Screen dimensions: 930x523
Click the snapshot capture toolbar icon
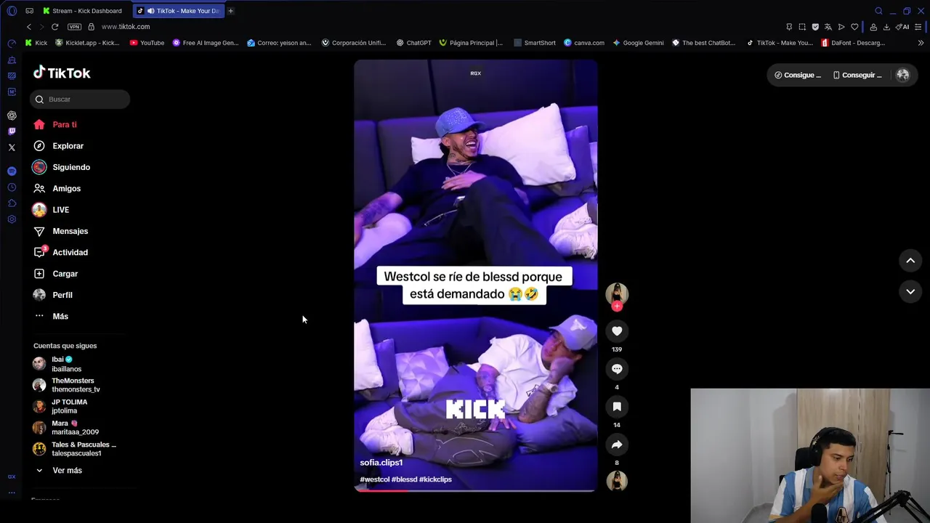[802, 27]
